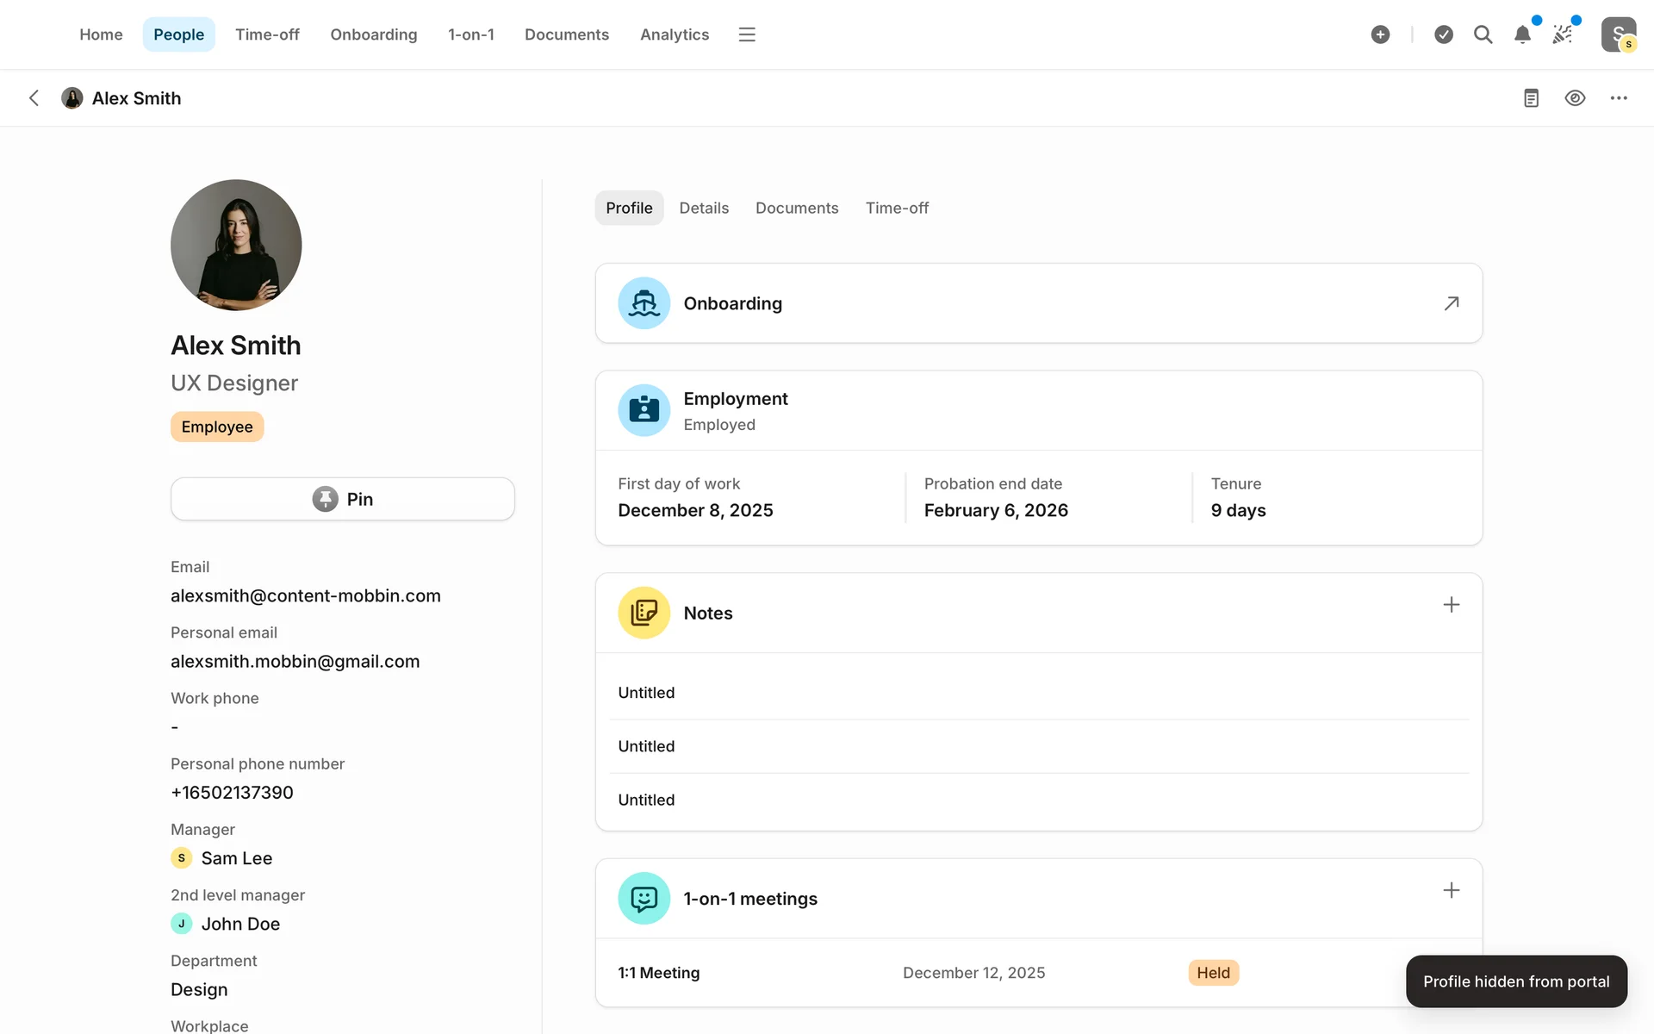Open the Analytics menu item
This screenshot has height=1034, width=1654.
pos(675,34)
